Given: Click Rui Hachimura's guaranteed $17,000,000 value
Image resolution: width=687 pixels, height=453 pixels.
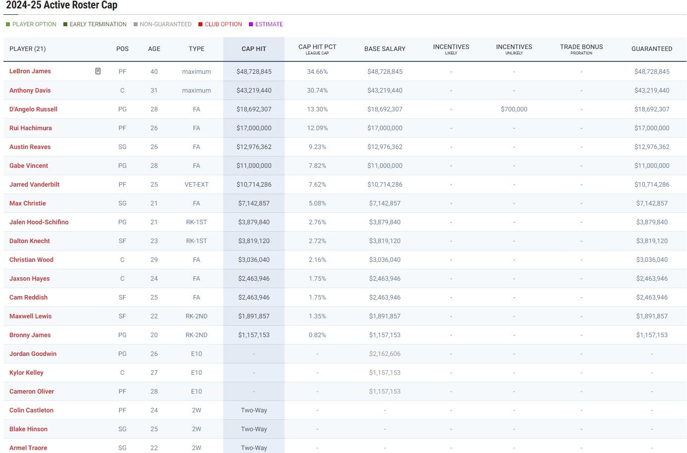Looking at the screenshot, I should (x=652, y=128).
